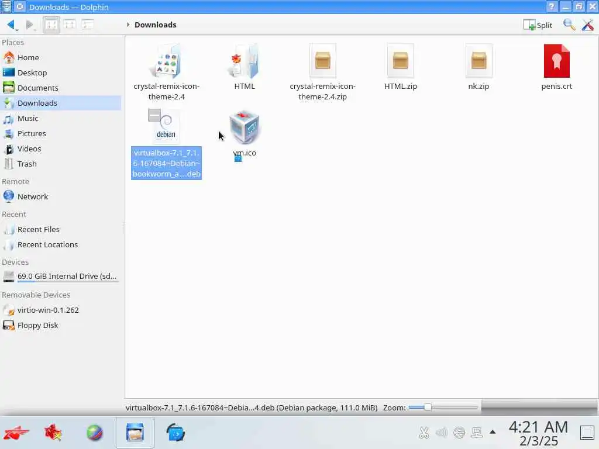Go forward with the Forward arrow
Screen dimensions: 599x449
[29, 25]
